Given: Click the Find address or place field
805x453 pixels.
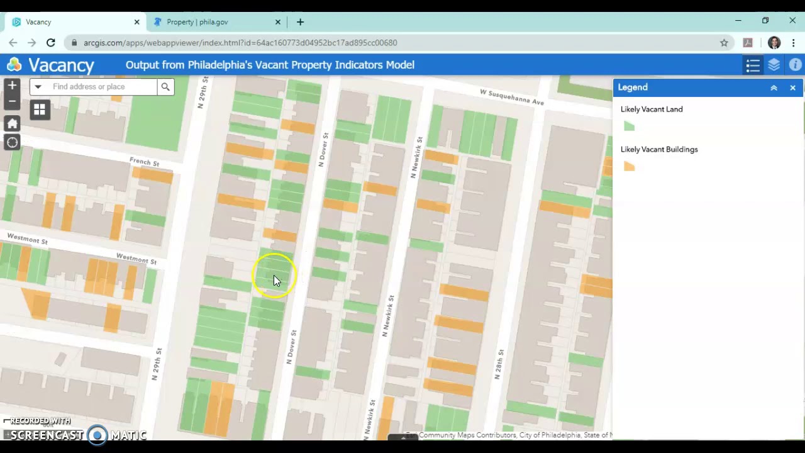Looking at the screenshot, I should pos(101,87).
